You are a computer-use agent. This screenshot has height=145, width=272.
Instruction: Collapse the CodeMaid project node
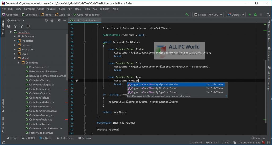(11, 32)
